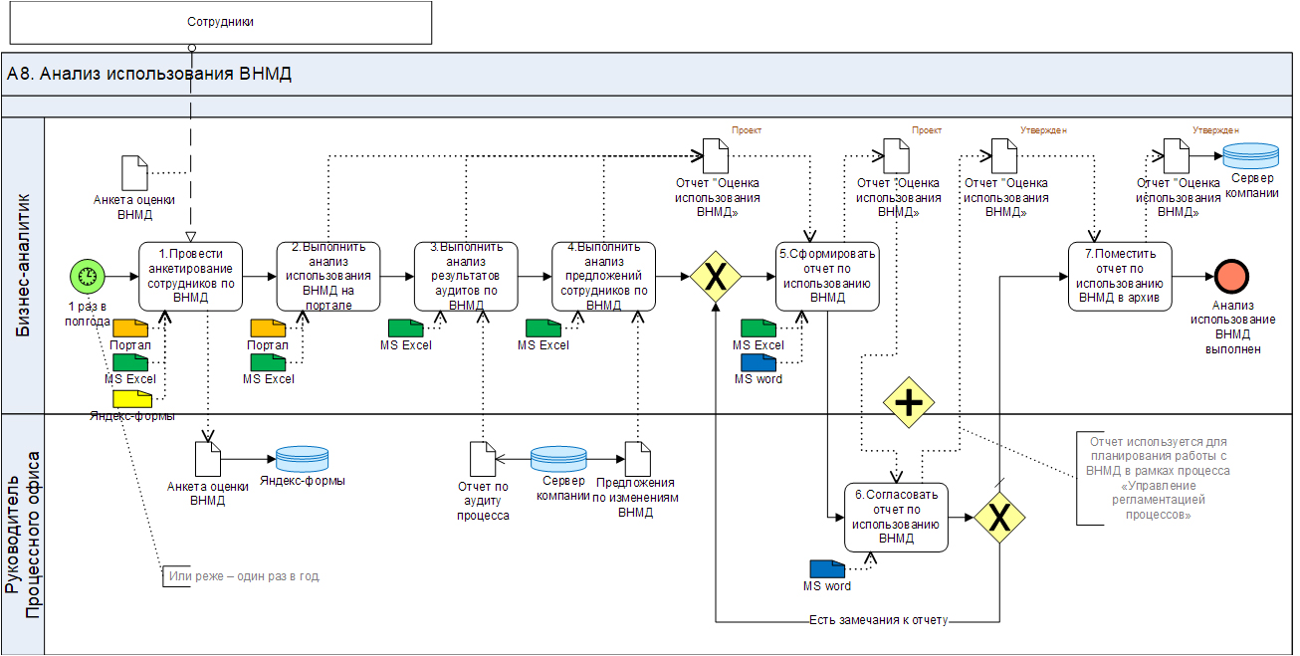This screenshot has height=656, width=1300.
Task: Select the Или реже один раз в год annotation
Action: tap(244, 576)
